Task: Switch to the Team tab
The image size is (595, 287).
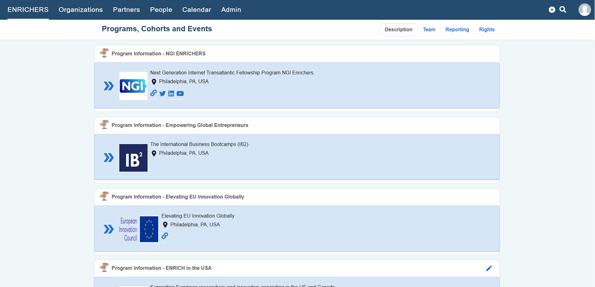Action: coord(429,30)
